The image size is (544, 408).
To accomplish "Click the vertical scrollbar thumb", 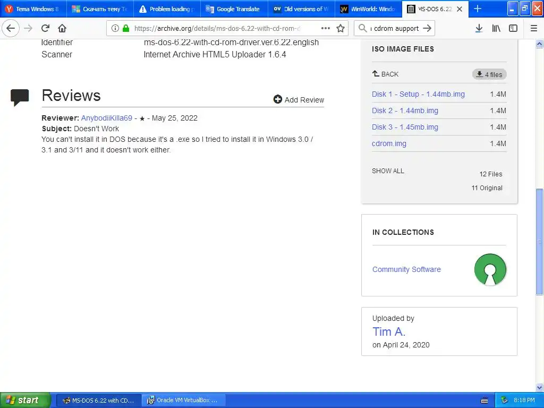I will coord(540,242).
